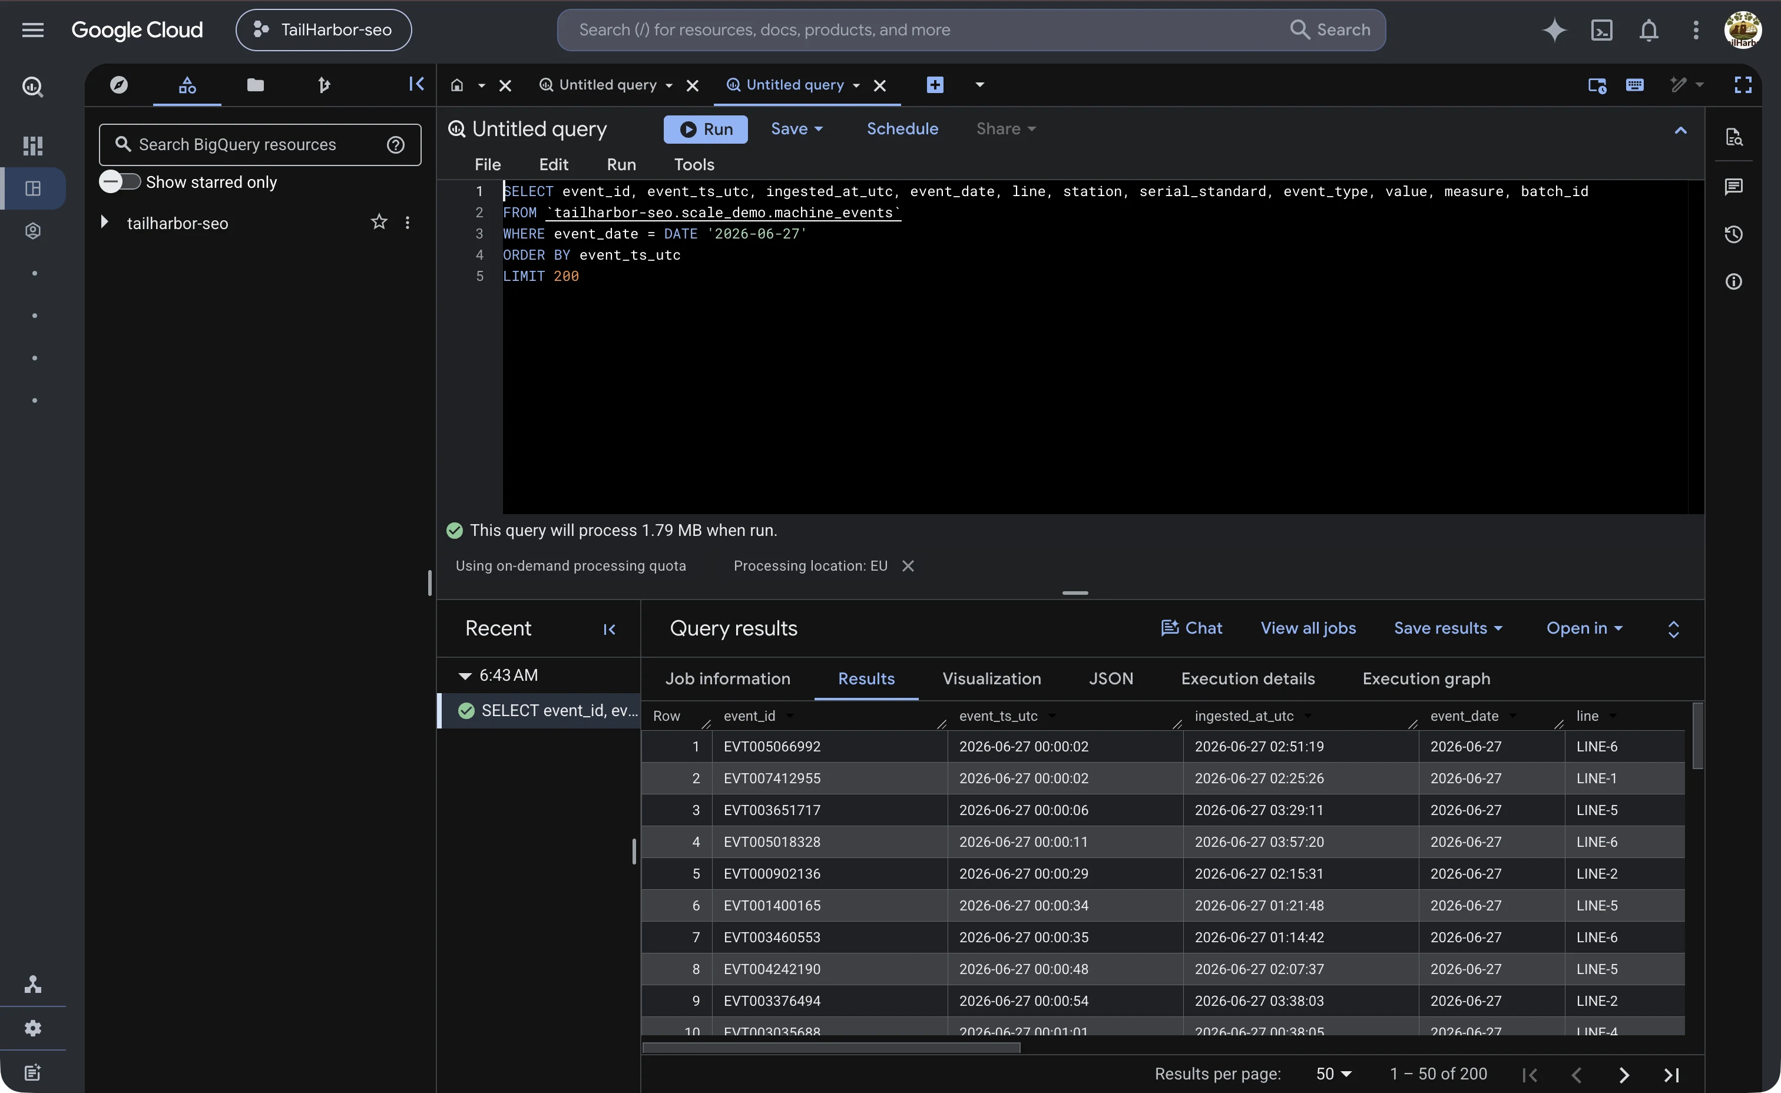Create a new query tab with plus icon
Image resolution: width=1781 pixels, height=1093 pixels.
[935, 85]
